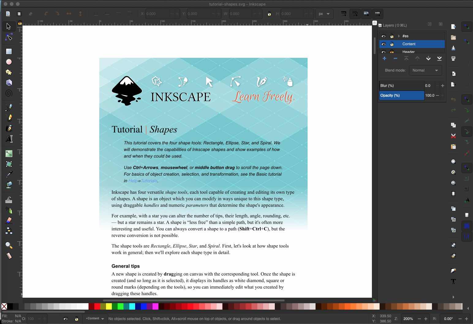Select the Rectangle tool
Viewport: 473px width, 324px height.
9,51
